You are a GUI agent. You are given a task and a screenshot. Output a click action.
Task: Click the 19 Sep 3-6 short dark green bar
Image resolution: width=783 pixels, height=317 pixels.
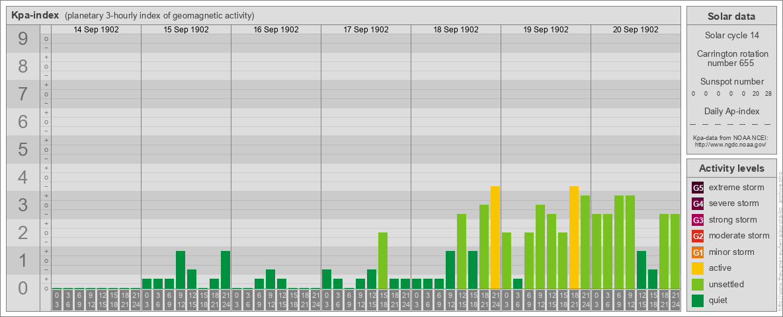[518, 283]
